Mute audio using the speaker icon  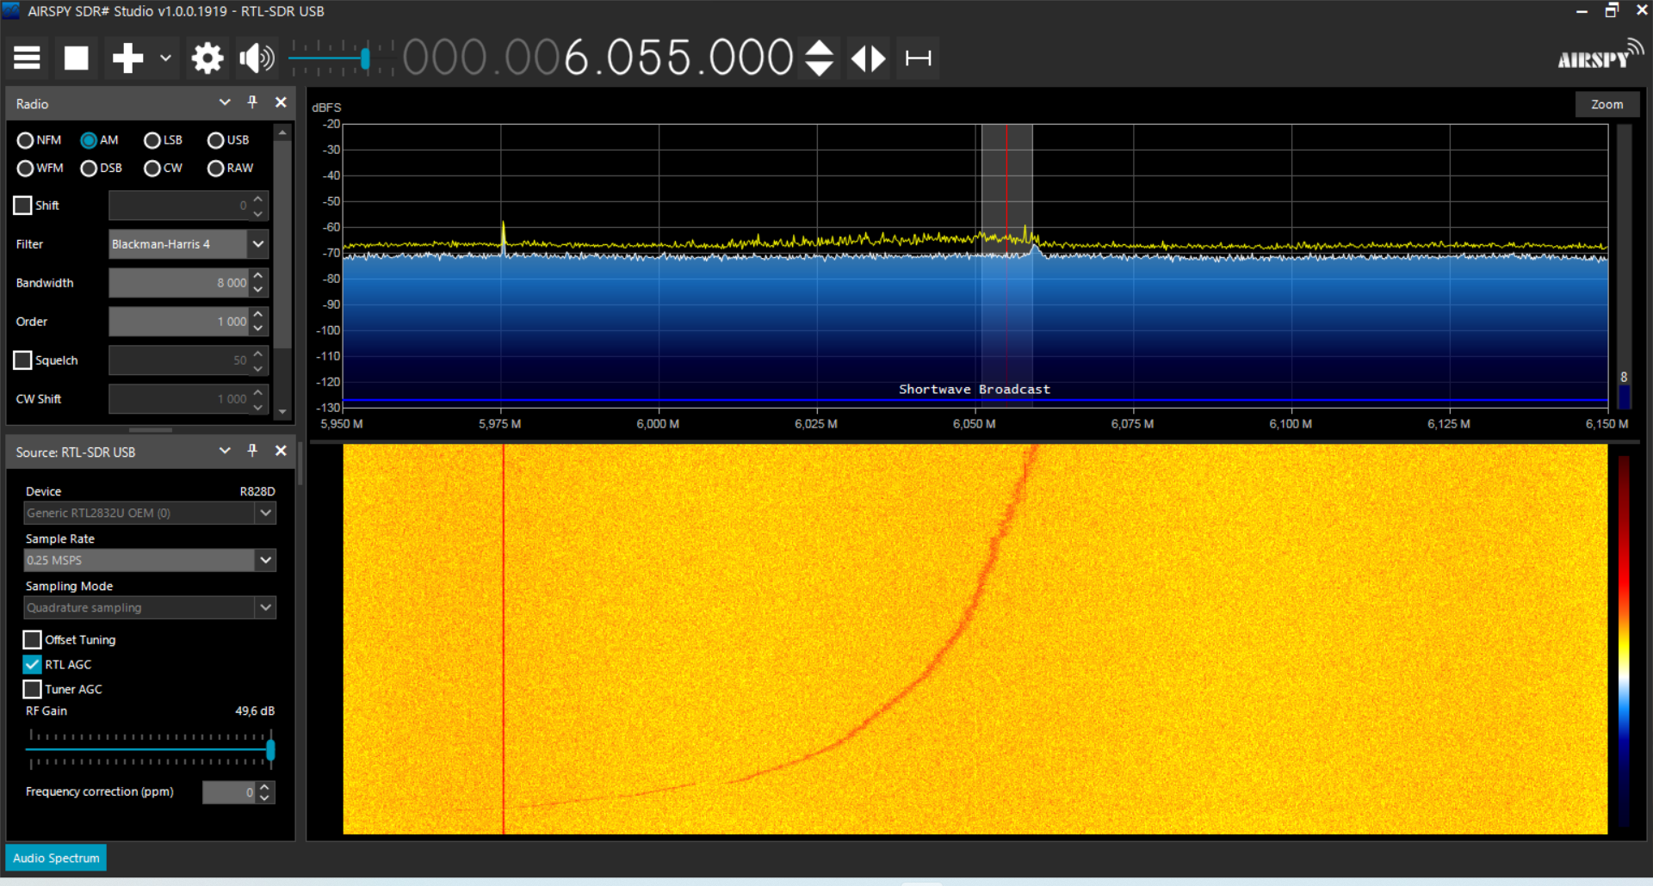[257, 58]
